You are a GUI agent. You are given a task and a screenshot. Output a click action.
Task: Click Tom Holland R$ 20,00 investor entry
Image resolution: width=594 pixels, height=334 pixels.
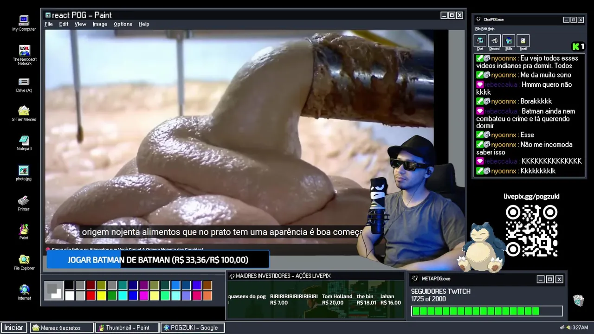337,300
